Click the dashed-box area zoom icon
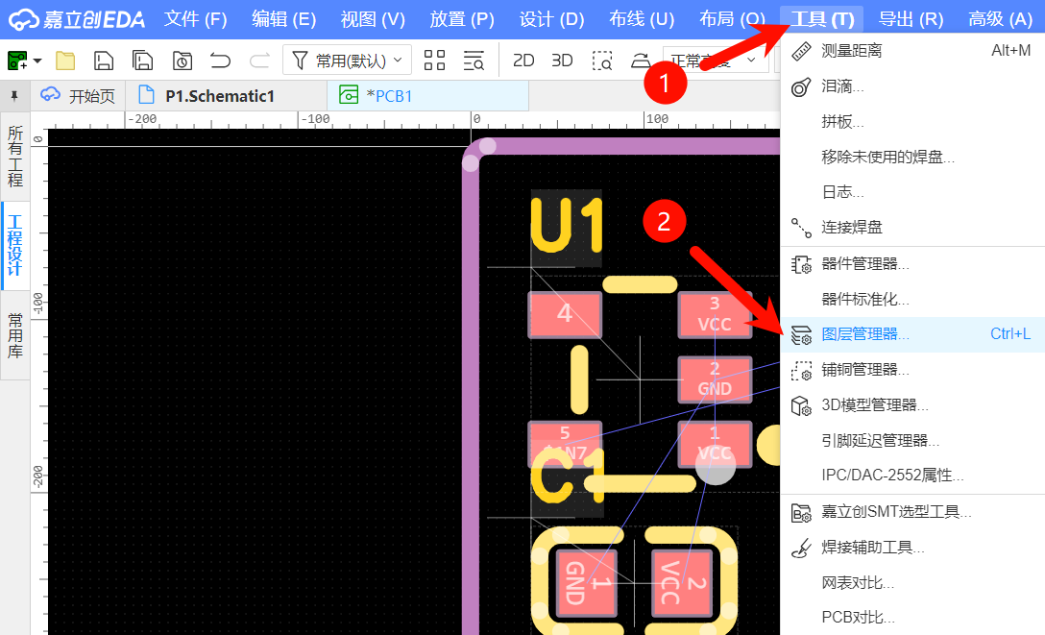The height and width of the screenshot is (635, 1045). tap(602, 61)
